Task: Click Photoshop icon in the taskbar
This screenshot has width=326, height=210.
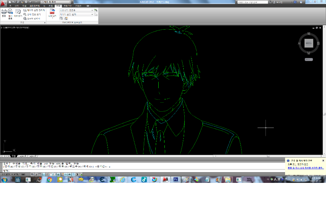Action: 176,179
